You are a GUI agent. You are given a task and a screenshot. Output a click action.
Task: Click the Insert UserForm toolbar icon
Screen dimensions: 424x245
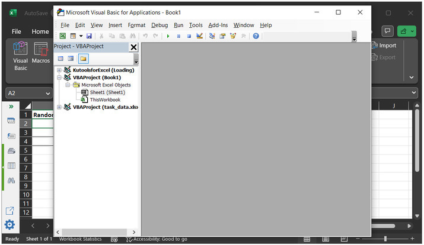point(73,36)
